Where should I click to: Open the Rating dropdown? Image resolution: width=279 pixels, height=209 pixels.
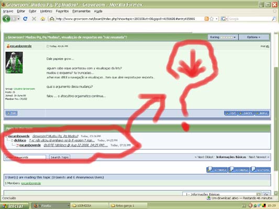(222, 37)
